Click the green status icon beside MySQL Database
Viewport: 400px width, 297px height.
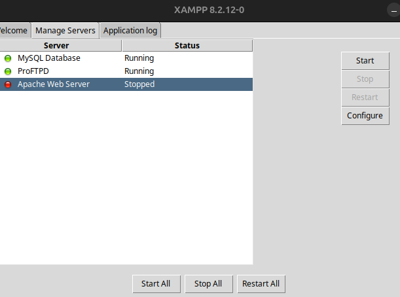click(8, 58)
